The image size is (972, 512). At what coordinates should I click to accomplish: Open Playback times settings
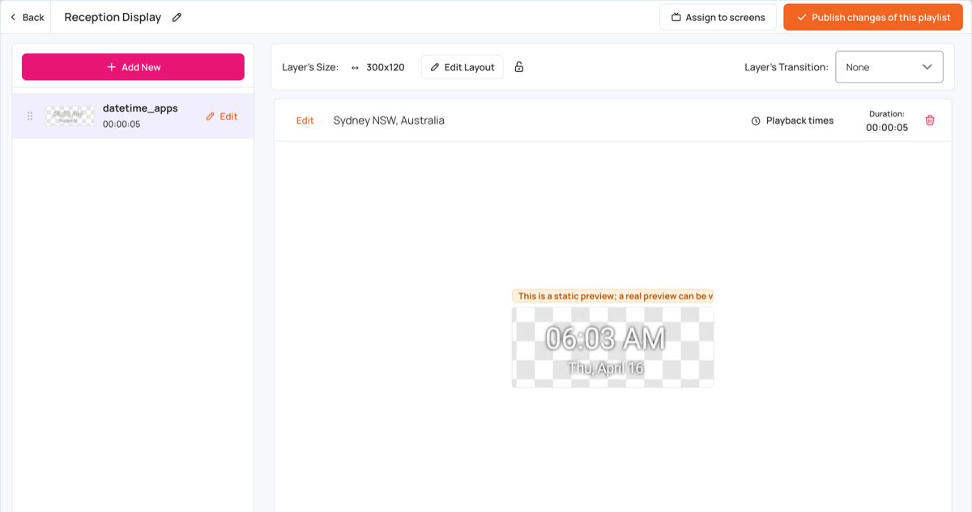click(792, 121)
